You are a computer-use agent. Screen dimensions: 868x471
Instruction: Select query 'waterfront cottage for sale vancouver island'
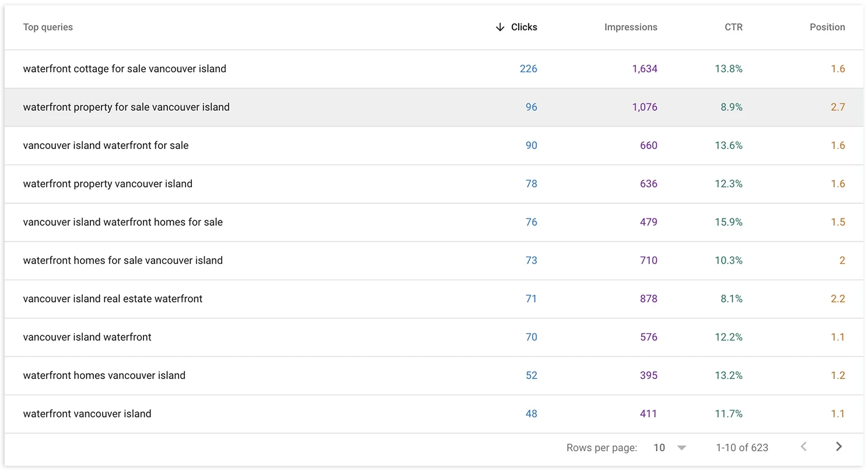pyautogui.click(x=124, y=69)
